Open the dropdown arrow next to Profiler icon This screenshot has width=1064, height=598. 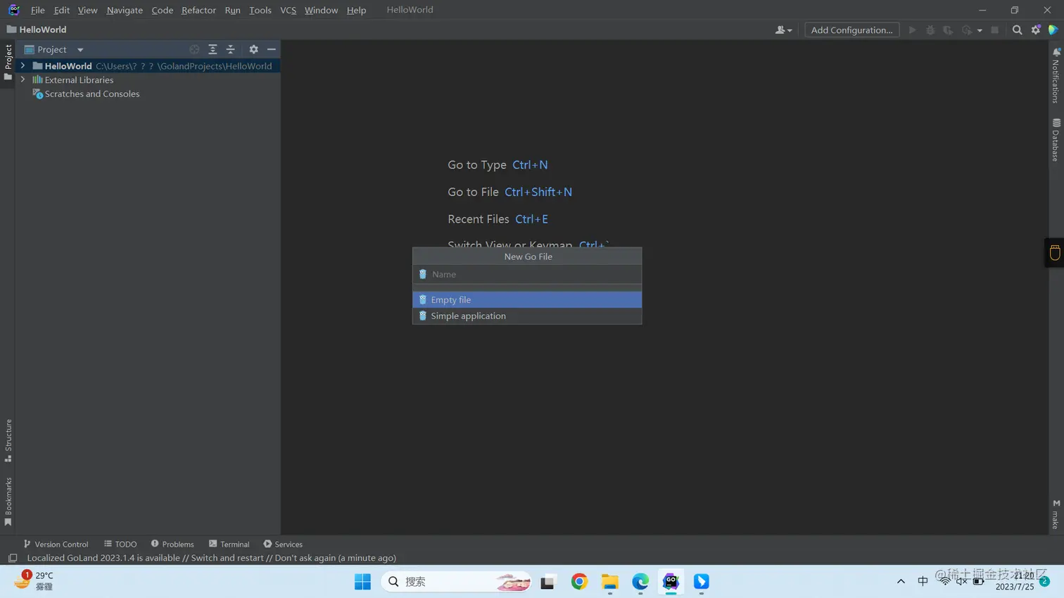[x=980, y=31]
